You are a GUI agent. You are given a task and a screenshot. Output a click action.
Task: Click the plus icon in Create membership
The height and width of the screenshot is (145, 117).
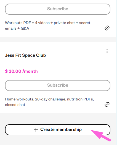(x=36, y=130)
